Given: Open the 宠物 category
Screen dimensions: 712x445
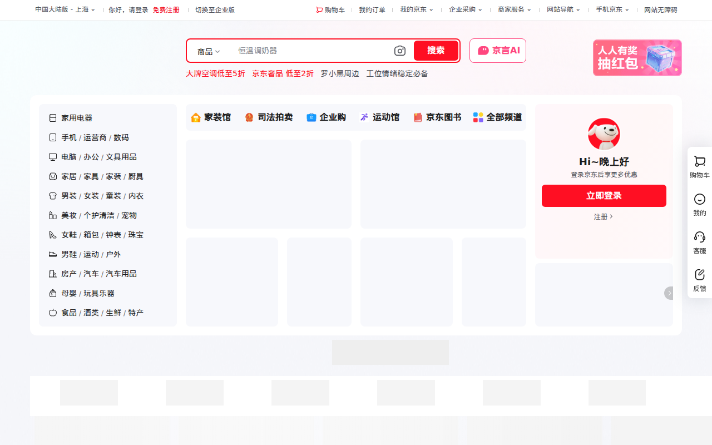Looking at the screenshot, I should (x=129, y=215).
